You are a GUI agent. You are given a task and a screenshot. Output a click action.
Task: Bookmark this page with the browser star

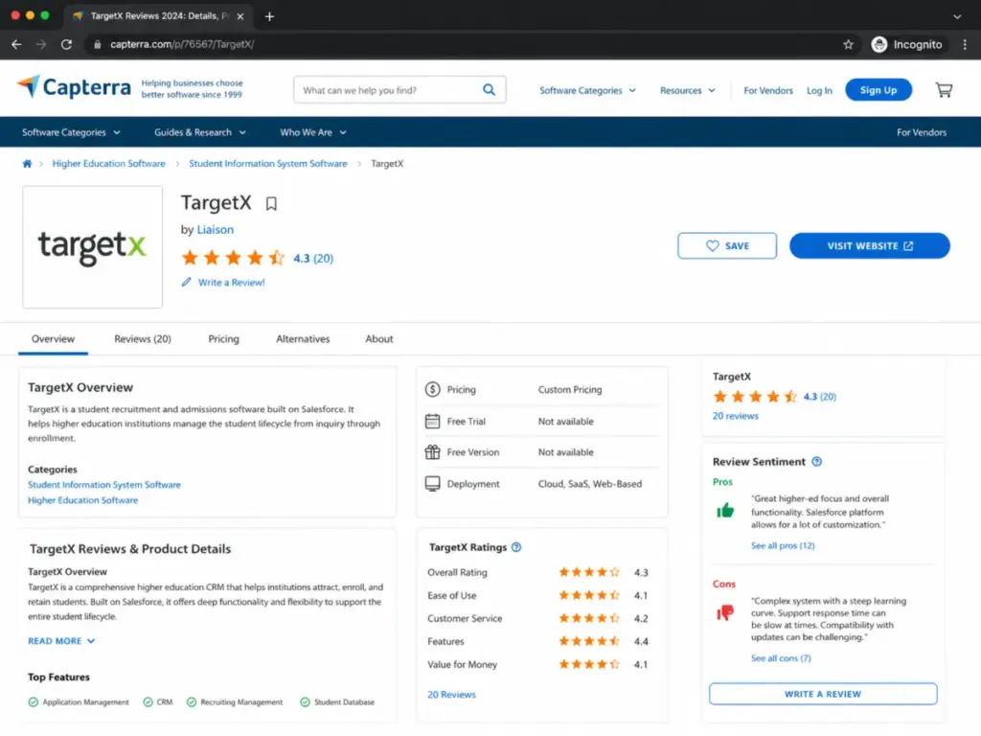click(848, 44)
